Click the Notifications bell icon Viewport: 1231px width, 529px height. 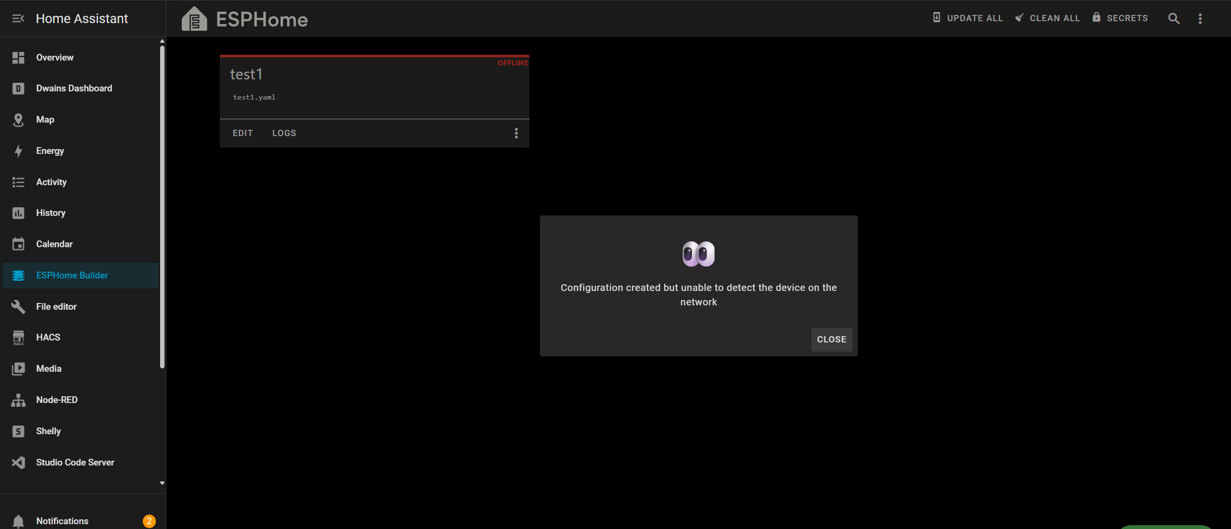(18, 521)
